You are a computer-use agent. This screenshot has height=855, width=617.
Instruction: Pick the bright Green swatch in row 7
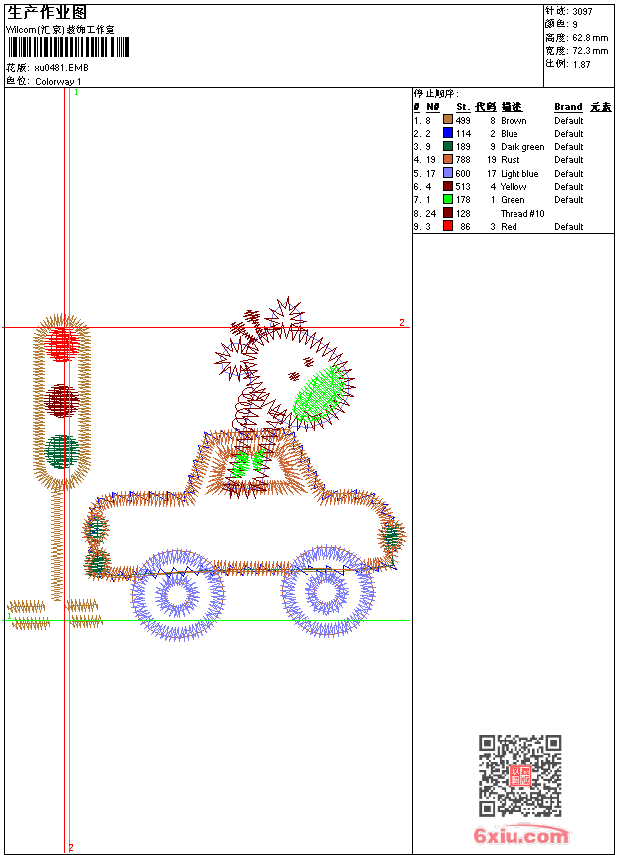point(447,199)
